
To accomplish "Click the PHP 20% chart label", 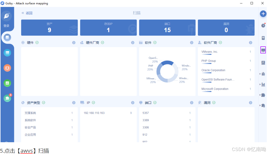I will point(150,67).
